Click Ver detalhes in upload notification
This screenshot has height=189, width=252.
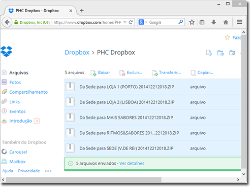(132, 163)
